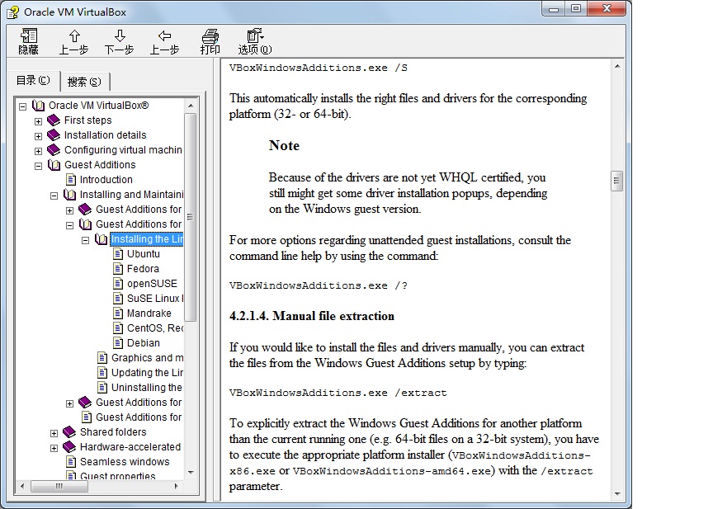Select the Debian topic
The height and width of the screenshot is (509, 713).
pos(144,343)
